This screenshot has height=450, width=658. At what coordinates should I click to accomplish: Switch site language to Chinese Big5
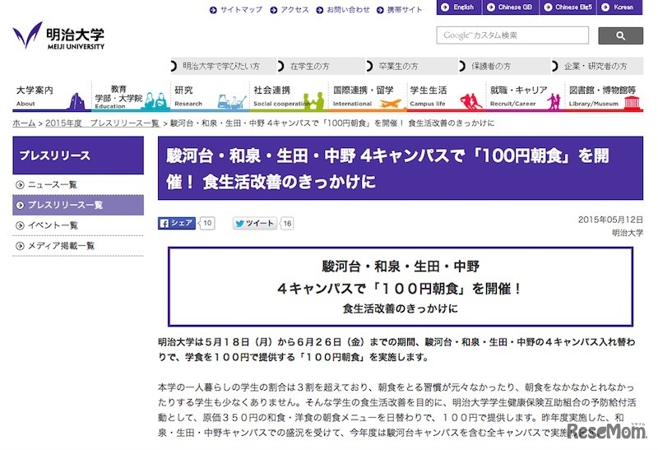coord(568,7)
